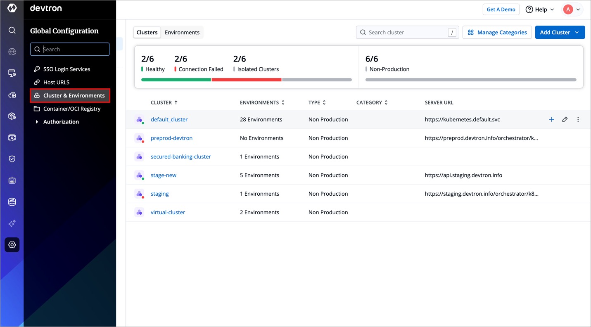Click the plus icon on default_cluster row

click(551, 119)
